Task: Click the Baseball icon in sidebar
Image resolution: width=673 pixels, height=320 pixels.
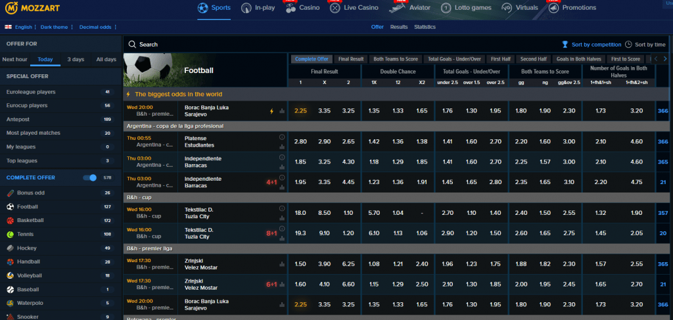Action: point(11,290)
